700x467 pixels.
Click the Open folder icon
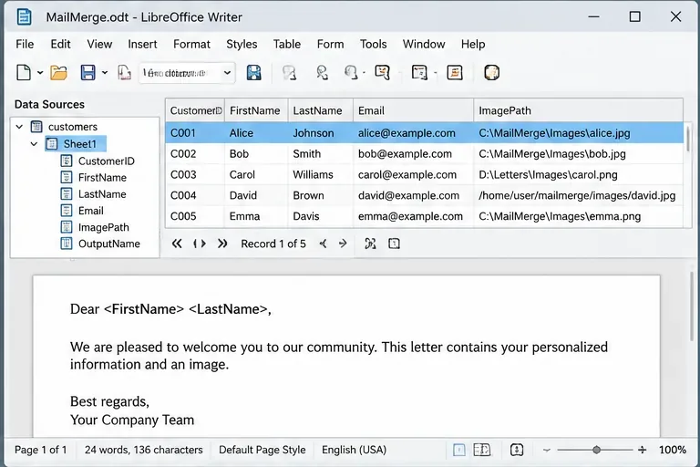(58, 72)
